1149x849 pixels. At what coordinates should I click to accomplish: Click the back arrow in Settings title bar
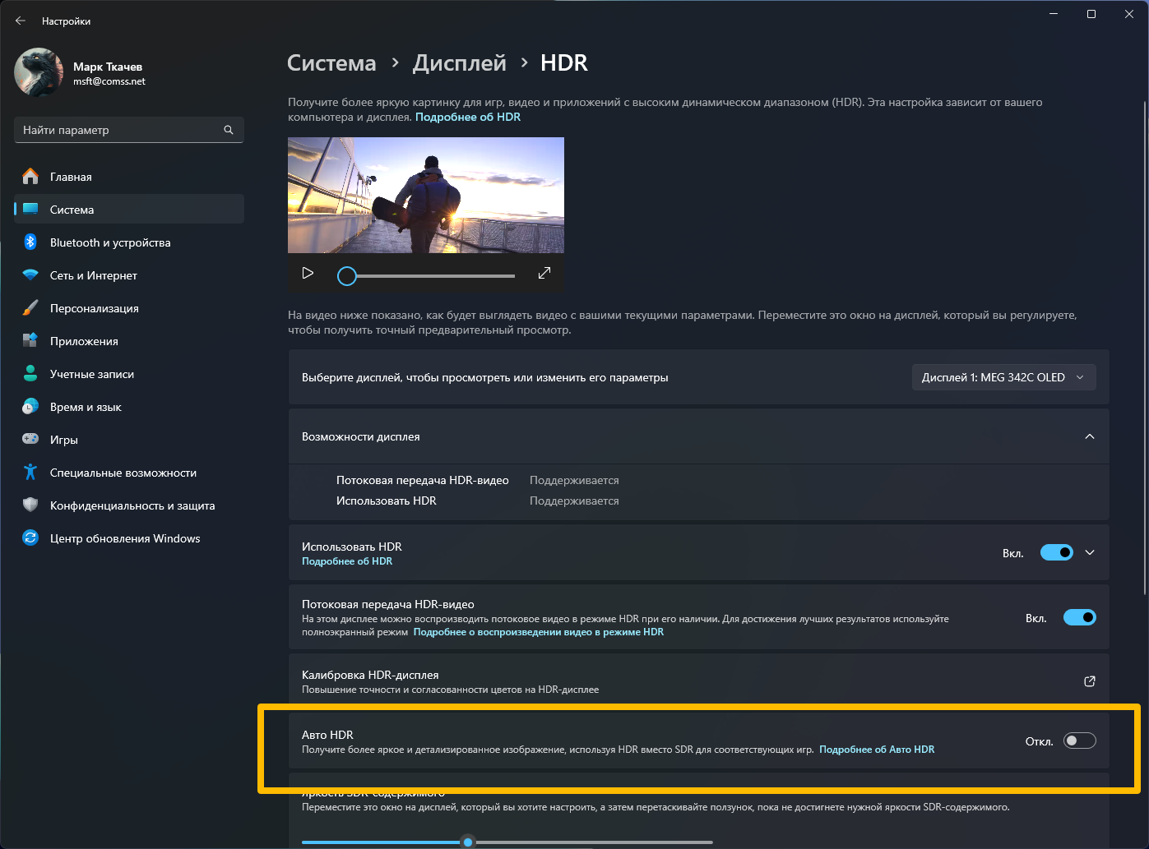coord(21,21)
